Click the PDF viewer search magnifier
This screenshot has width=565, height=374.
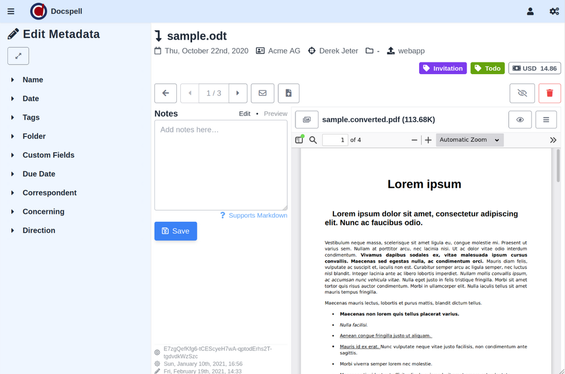click(313, 140)
